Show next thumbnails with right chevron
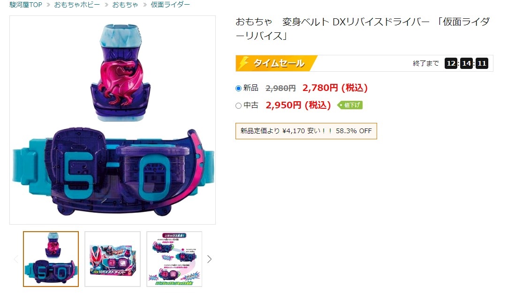Screen dimensions: 508x294 coord(209,259)
